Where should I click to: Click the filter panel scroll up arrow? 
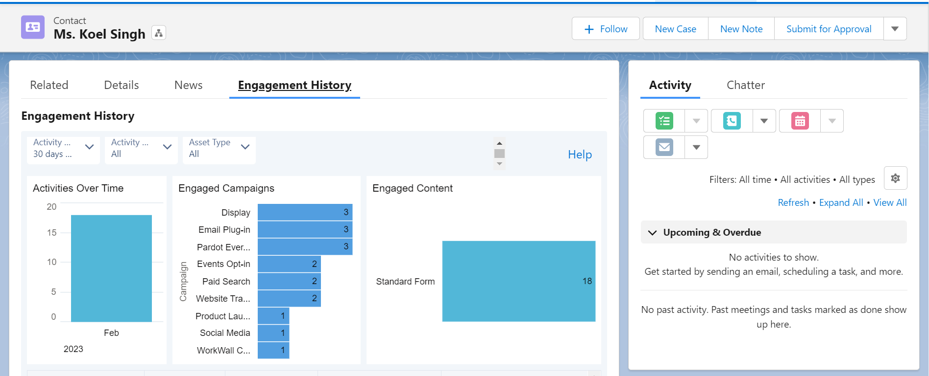499,143
